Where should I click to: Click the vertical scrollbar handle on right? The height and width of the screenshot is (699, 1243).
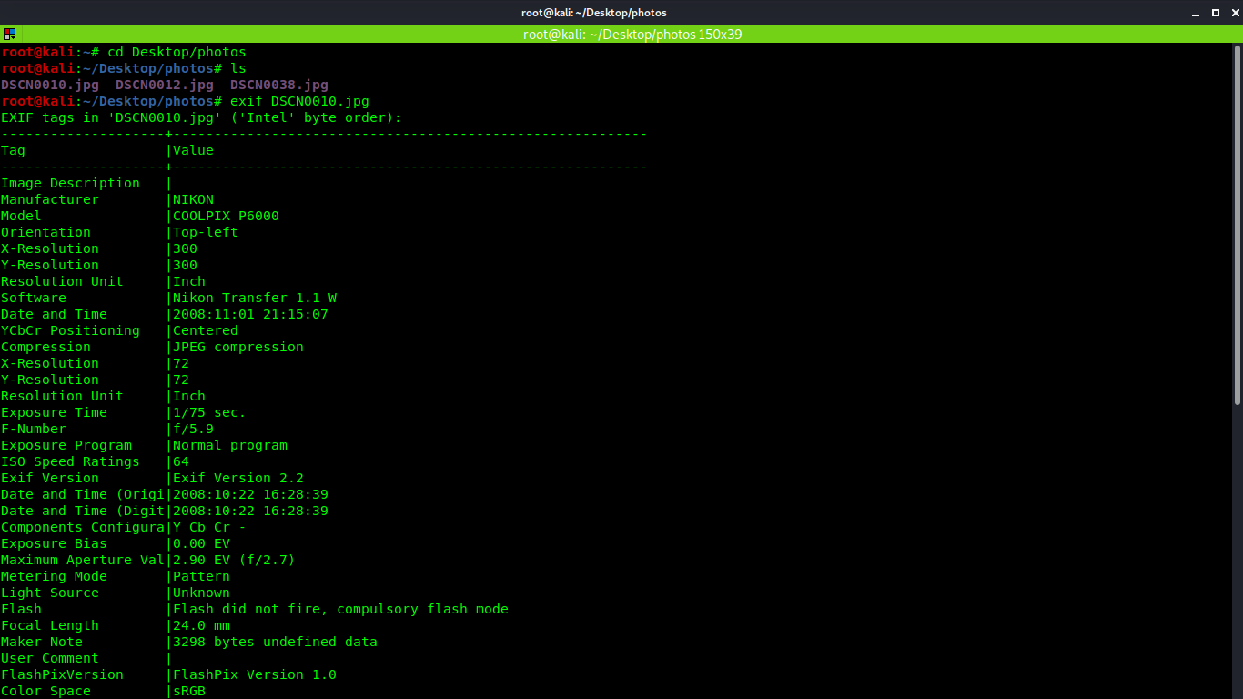(x=1237, y=228)
